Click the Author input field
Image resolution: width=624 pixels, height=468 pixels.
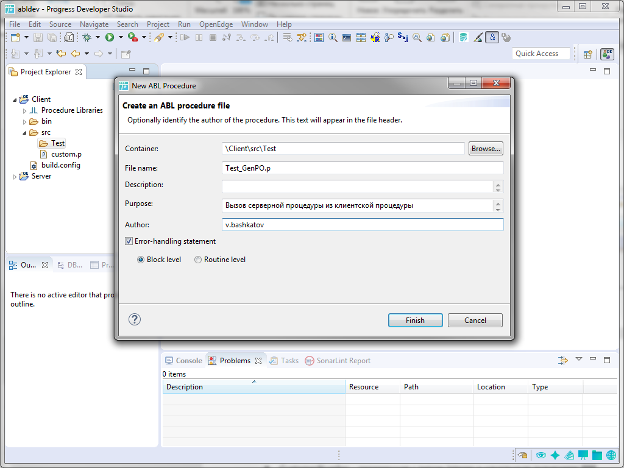[363, 225]
